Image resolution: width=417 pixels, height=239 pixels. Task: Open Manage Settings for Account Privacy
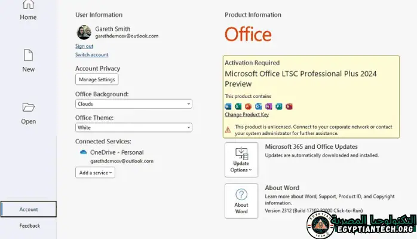coord(97,79)
